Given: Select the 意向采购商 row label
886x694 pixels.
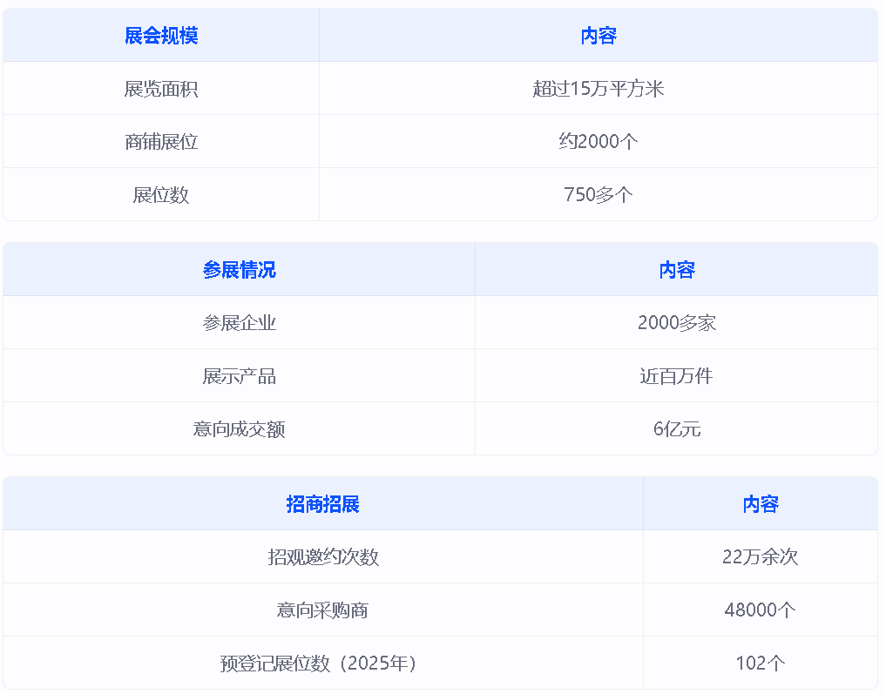Looking at the screenshot, I should (322, 610).
